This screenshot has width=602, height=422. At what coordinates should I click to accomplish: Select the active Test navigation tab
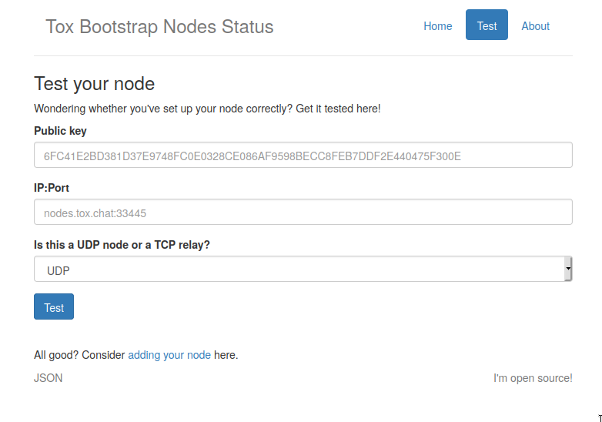[x=487, y=25]
